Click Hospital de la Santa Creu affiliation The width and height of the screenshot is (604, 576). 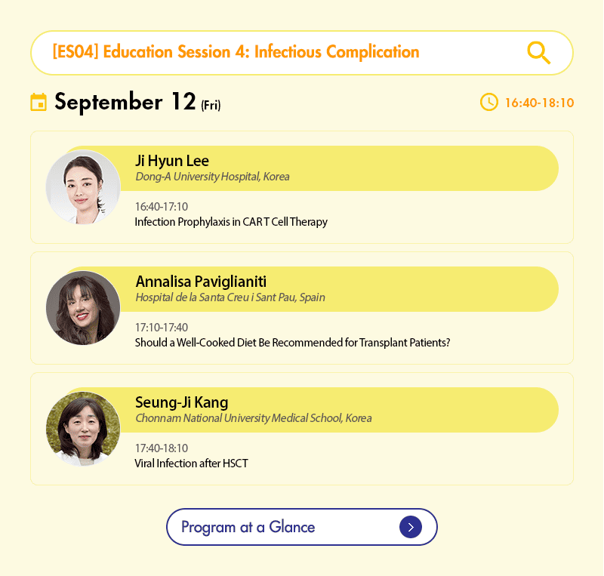230,297
